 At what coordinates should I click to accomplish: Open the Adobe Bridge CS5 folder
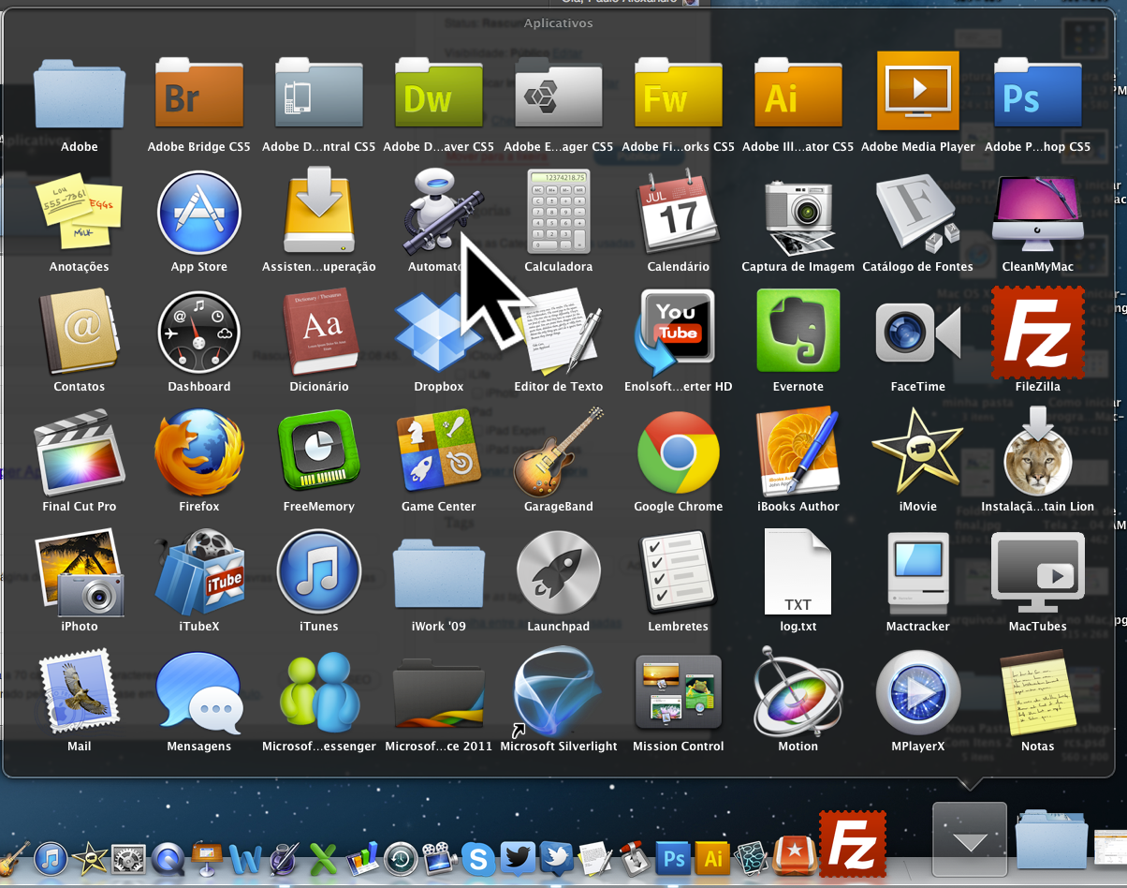[198, 94]
